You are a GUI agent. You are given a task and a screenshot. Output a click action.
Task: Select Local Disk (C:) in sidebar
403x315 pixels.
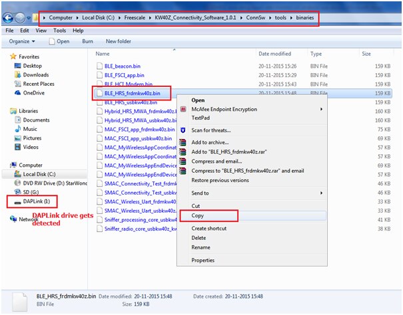41,174
